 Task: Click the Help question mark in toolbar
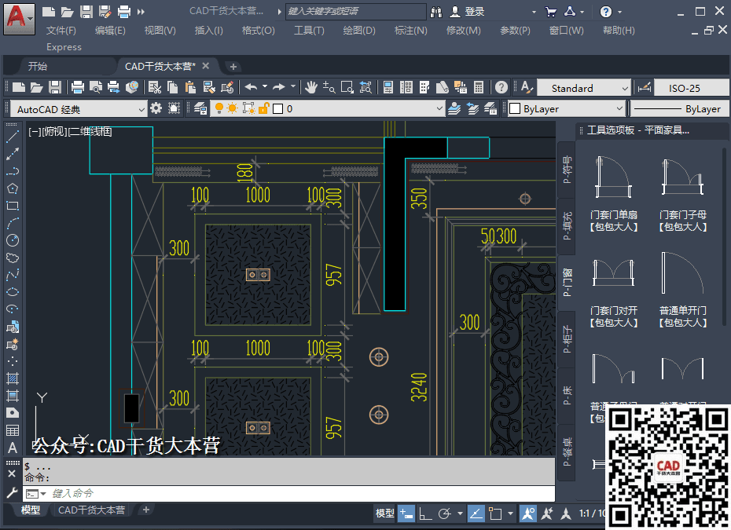tap(501, 87)
